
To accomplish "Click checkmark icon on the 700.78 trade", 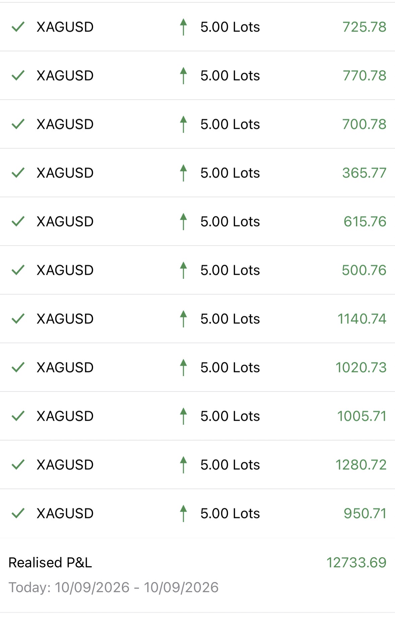I will click(x=18, y=124).
